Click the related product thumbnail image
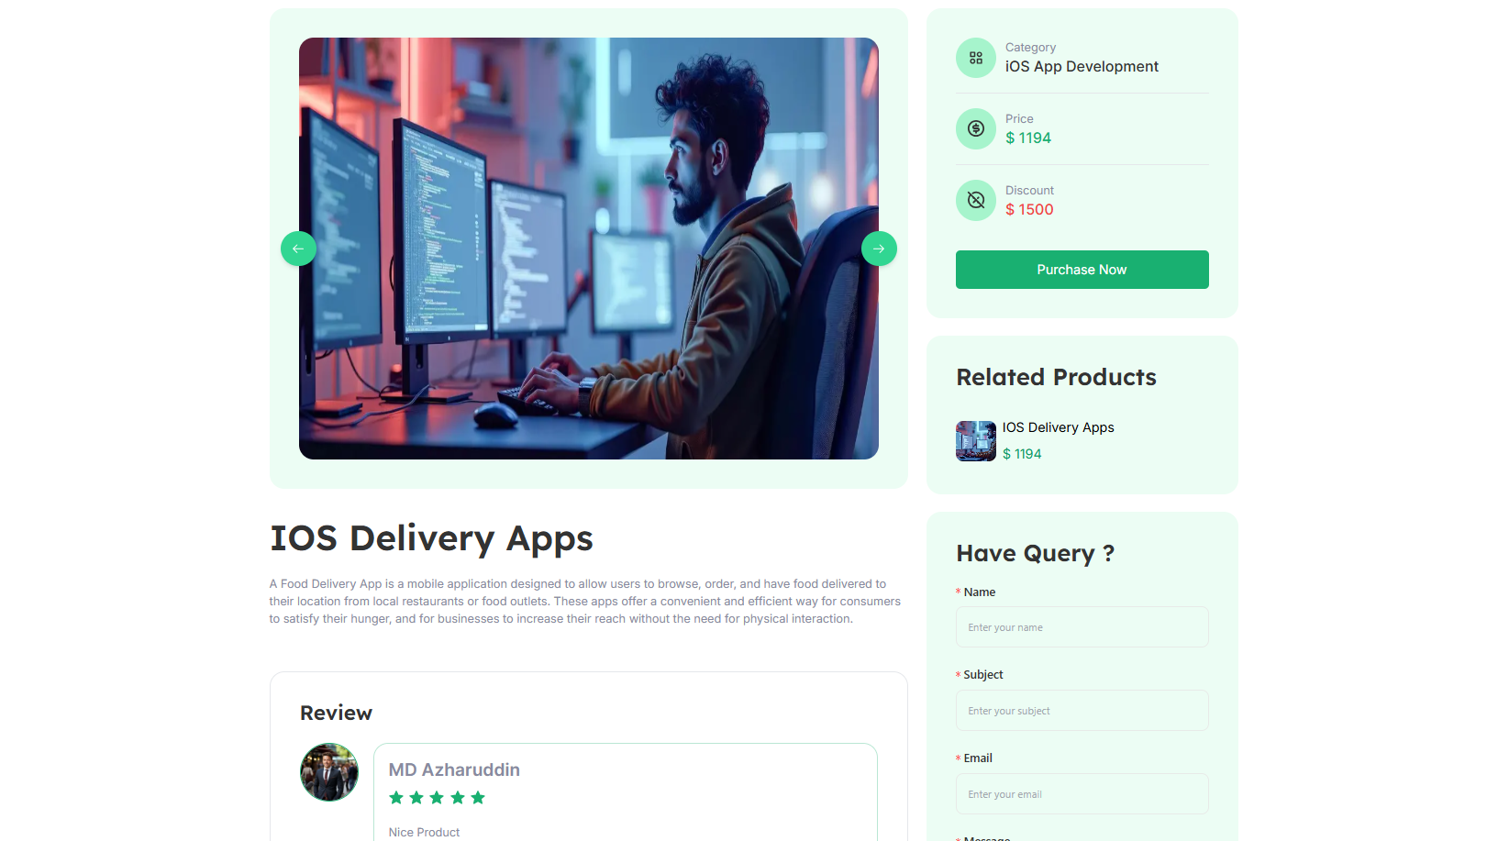 [976, 441]
